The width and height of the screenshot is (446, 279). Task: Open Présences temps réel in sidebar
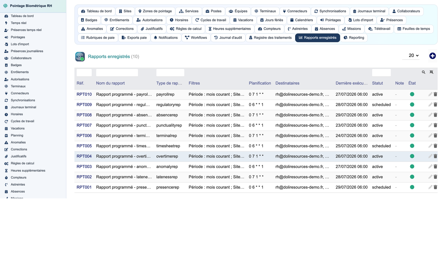coord(26,30)
